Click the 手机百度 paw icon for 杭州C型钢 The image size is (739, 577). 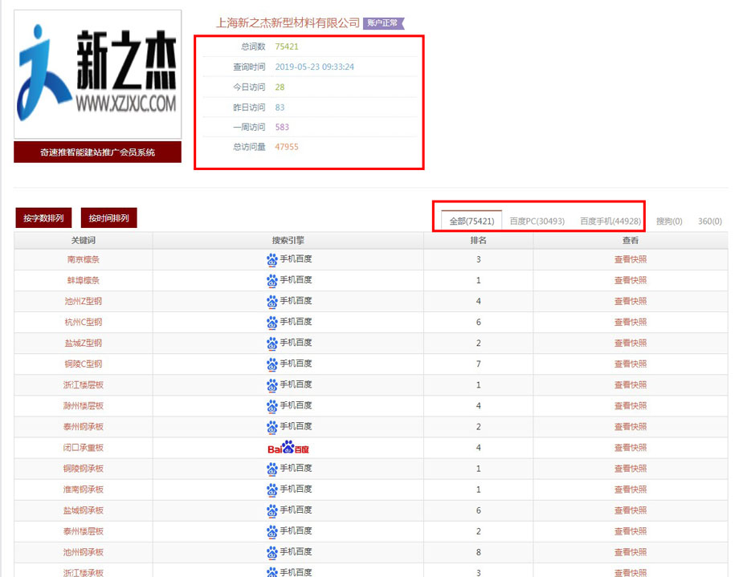coord(272,322)
